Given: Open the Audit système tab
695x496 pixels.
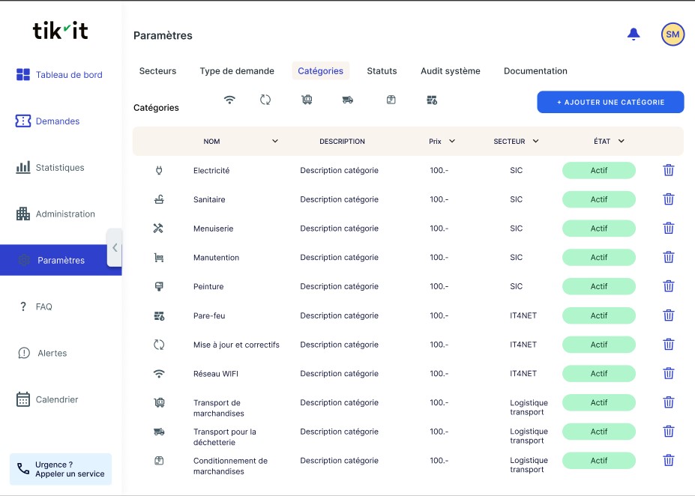Looking at the screenshot, I should (450, 71).
